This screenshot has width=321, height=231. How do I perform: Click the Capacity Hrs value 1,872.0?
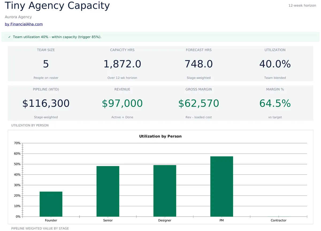(122, 64)
